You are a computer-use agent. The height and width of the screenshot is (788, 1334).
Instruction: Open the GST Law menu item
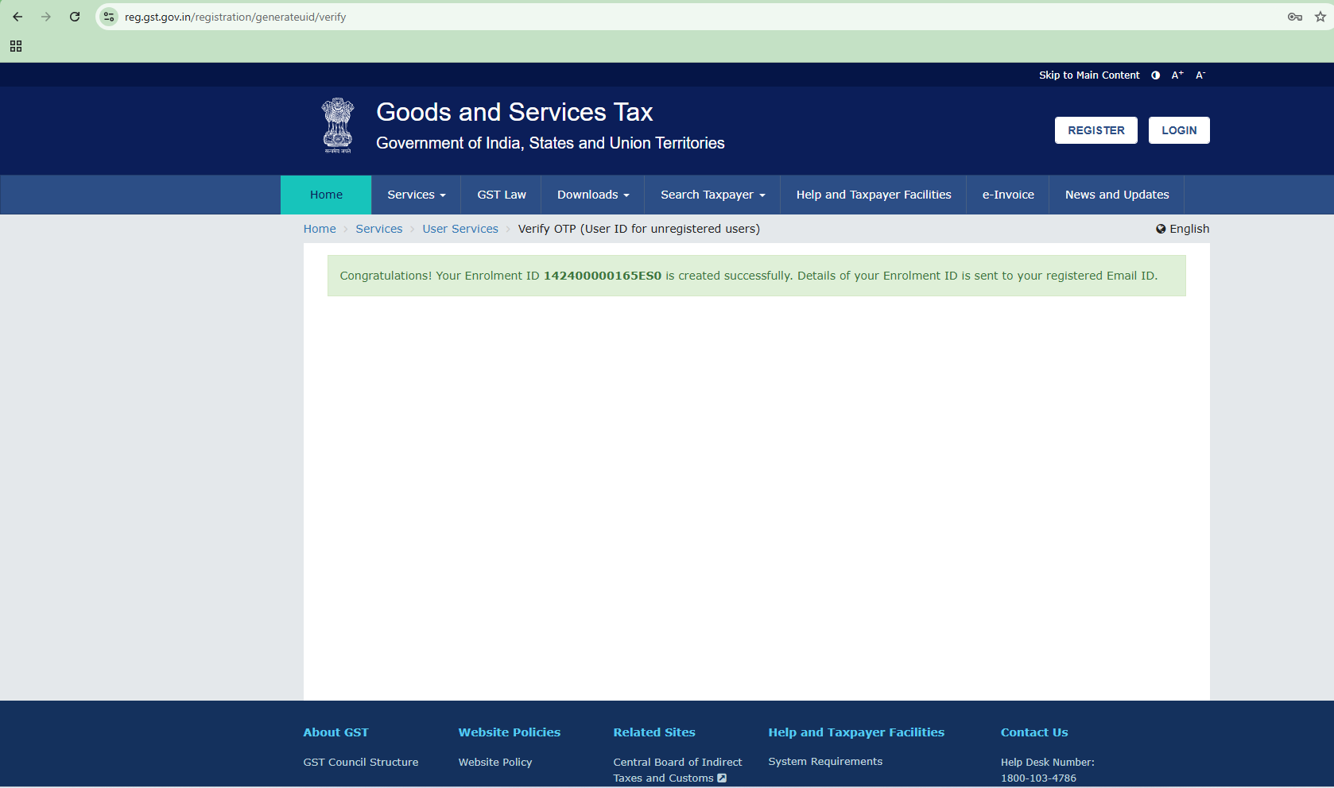pyautogui.click(x=501, y=195)
